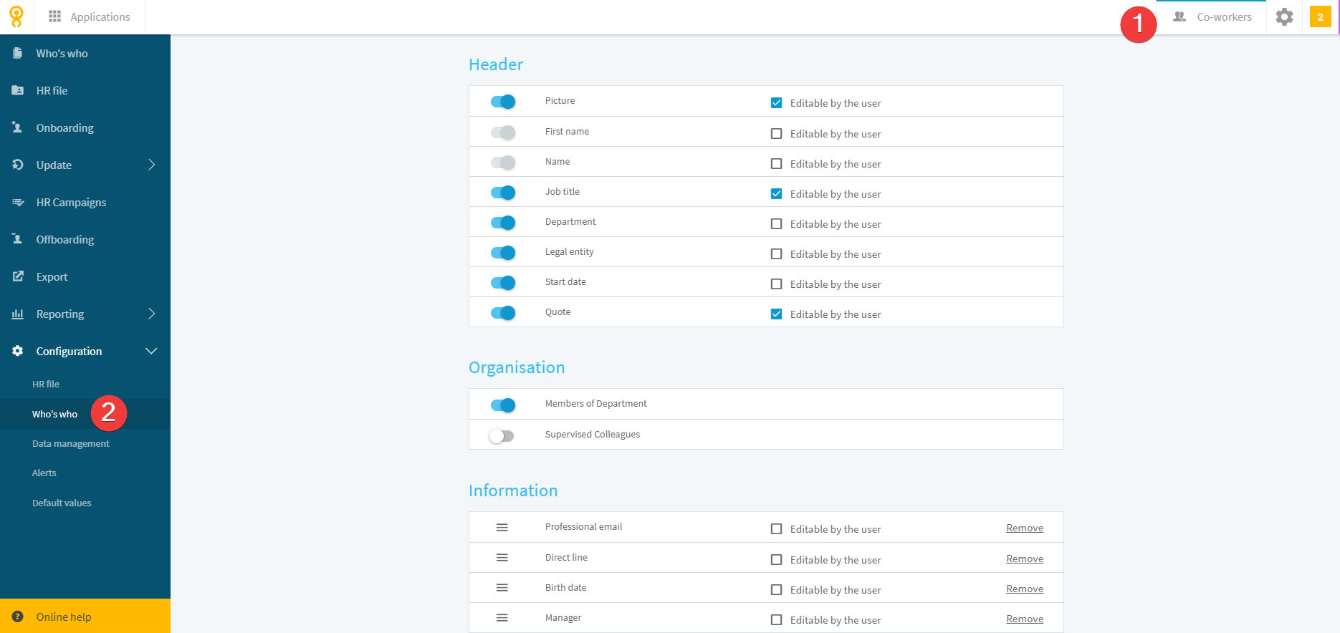The height and width of the screenshot is (633, 1340).
Task: Check Editable by the user for Manager
Action: point(776,619)
